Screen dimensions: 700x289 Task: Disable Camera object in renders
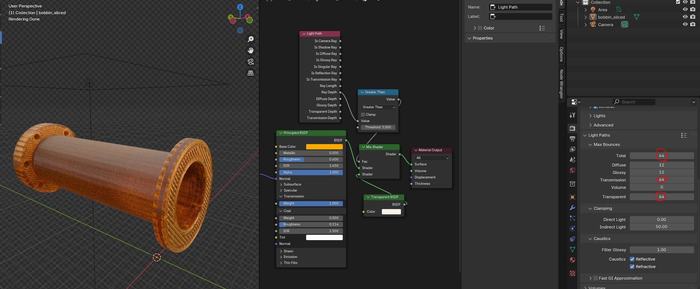tap(693, 25)
